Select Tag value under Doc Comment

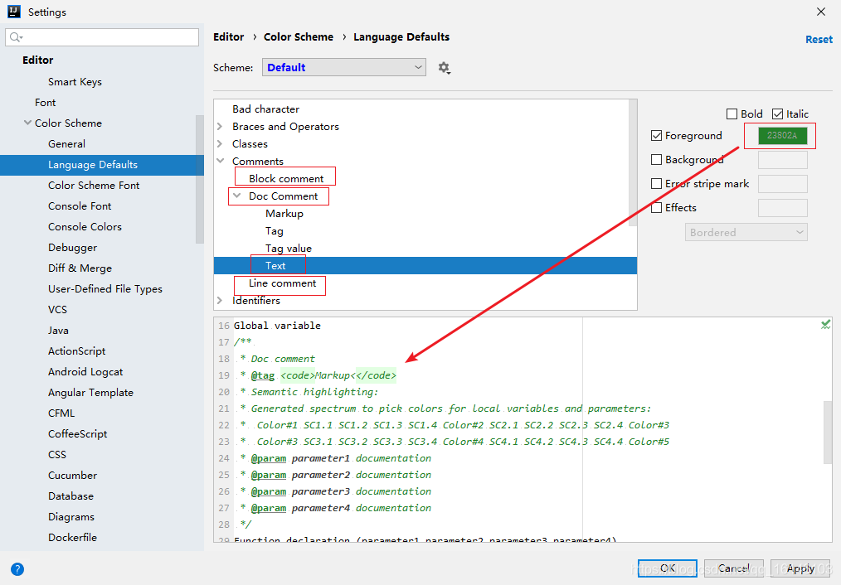click(x=288, y=248)
